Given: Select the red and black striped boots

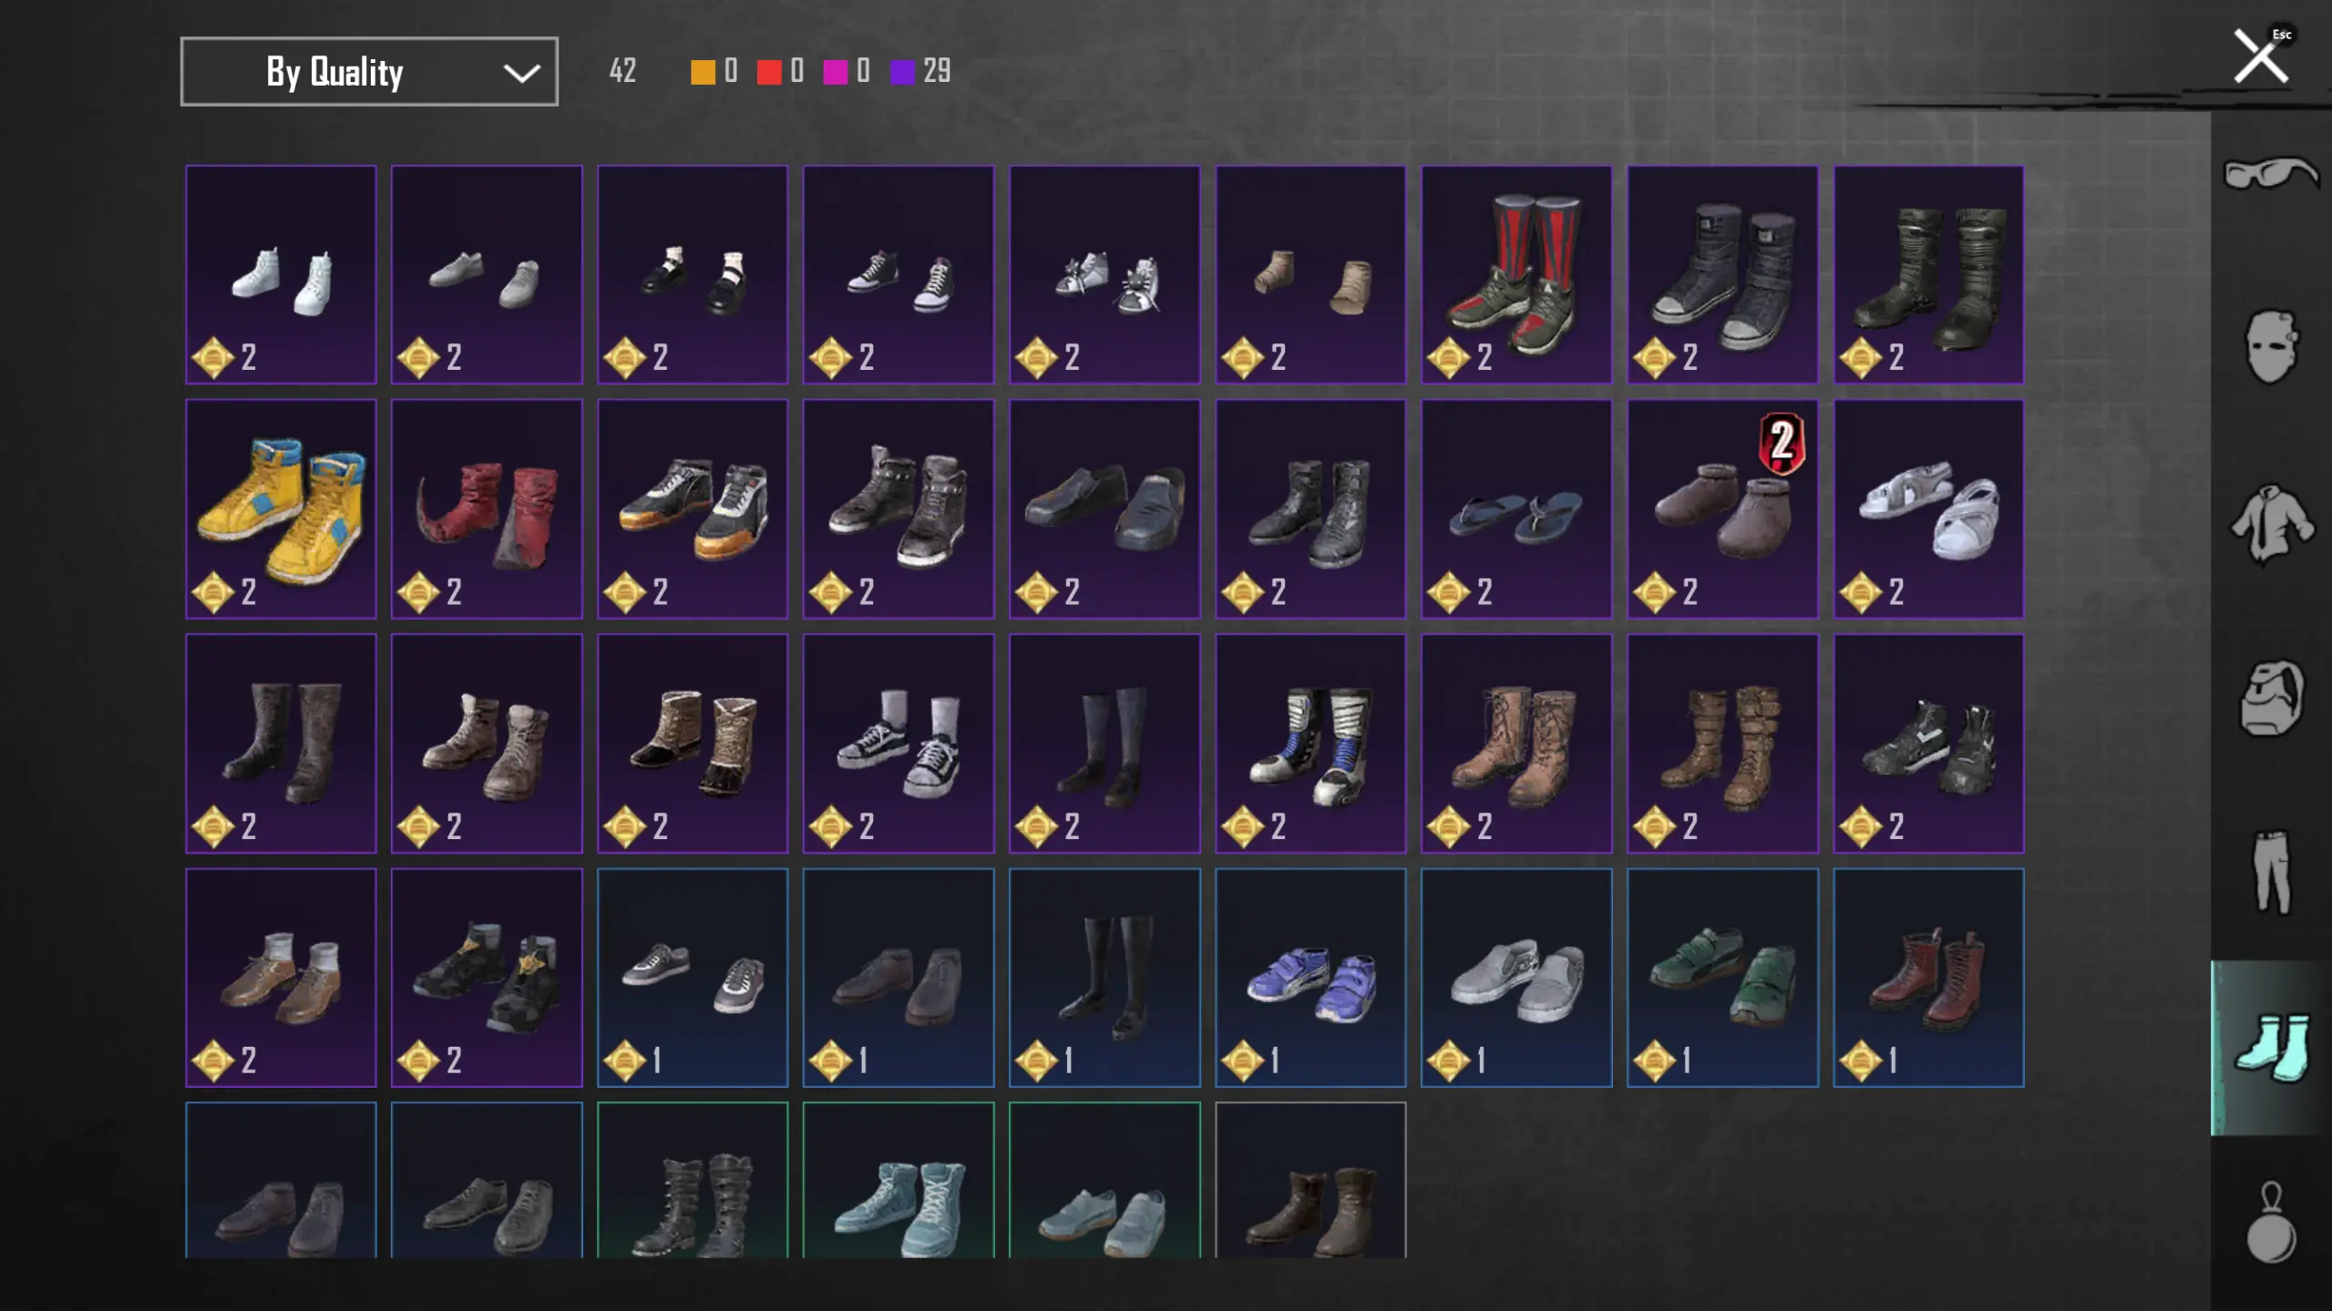Looking at the screenshot, I should click(x=1516, y=274).
